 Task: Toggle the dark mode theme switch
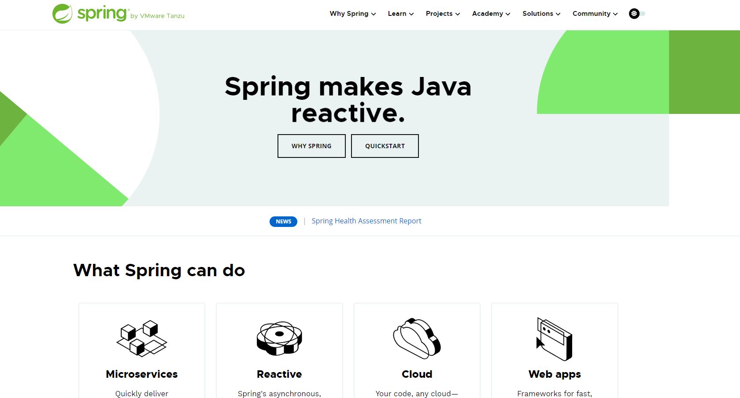pos(637,14)
